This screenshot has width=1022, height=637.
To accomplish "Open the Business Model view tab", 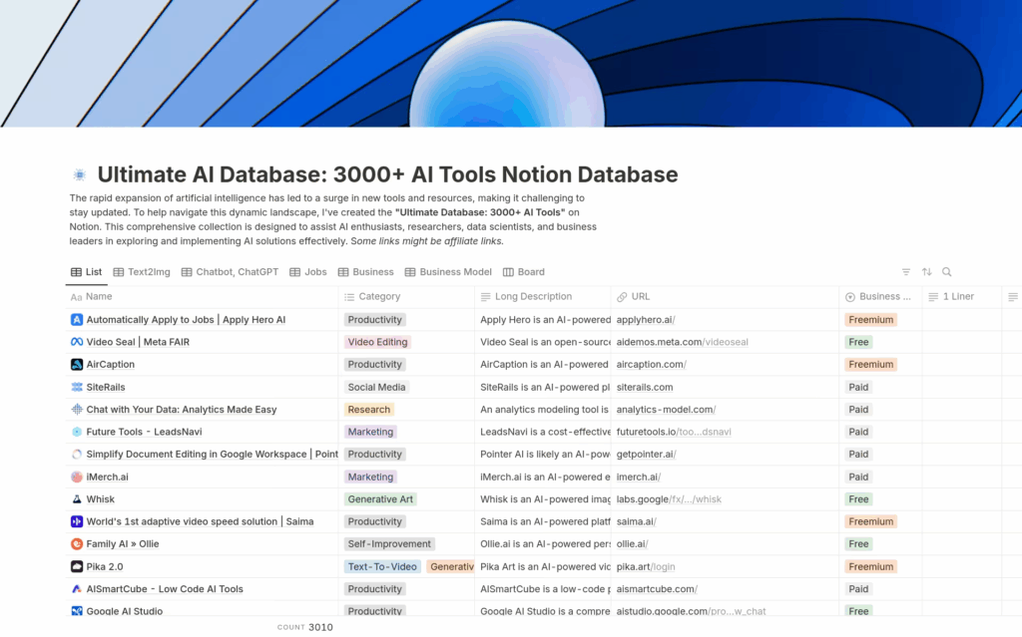I will [x=447, y=272].
